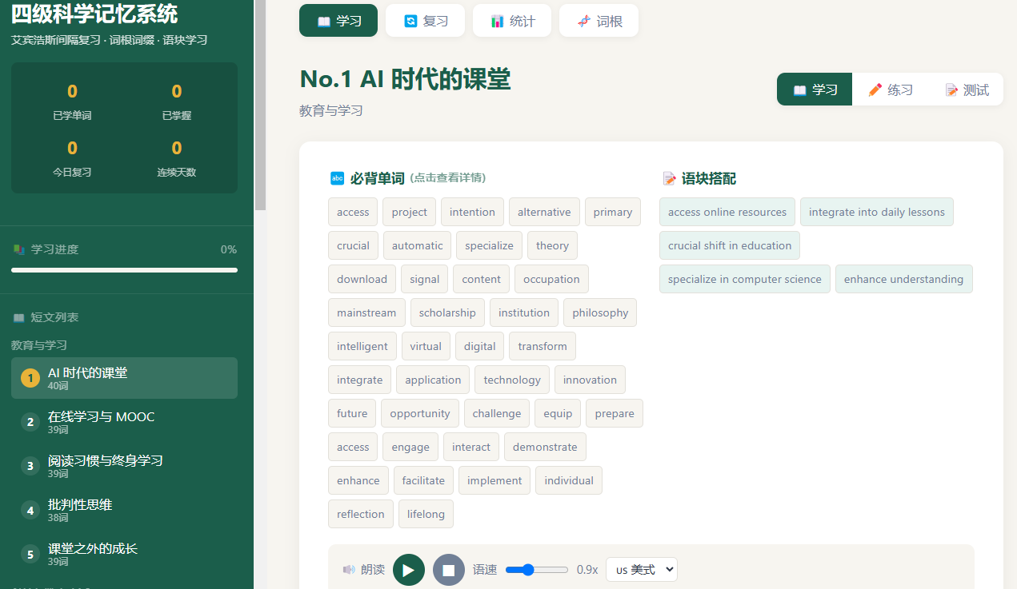This screenshot has width=1017, height=589.
Task: Open the 统计 statistics tab
Action: (512, 21)
